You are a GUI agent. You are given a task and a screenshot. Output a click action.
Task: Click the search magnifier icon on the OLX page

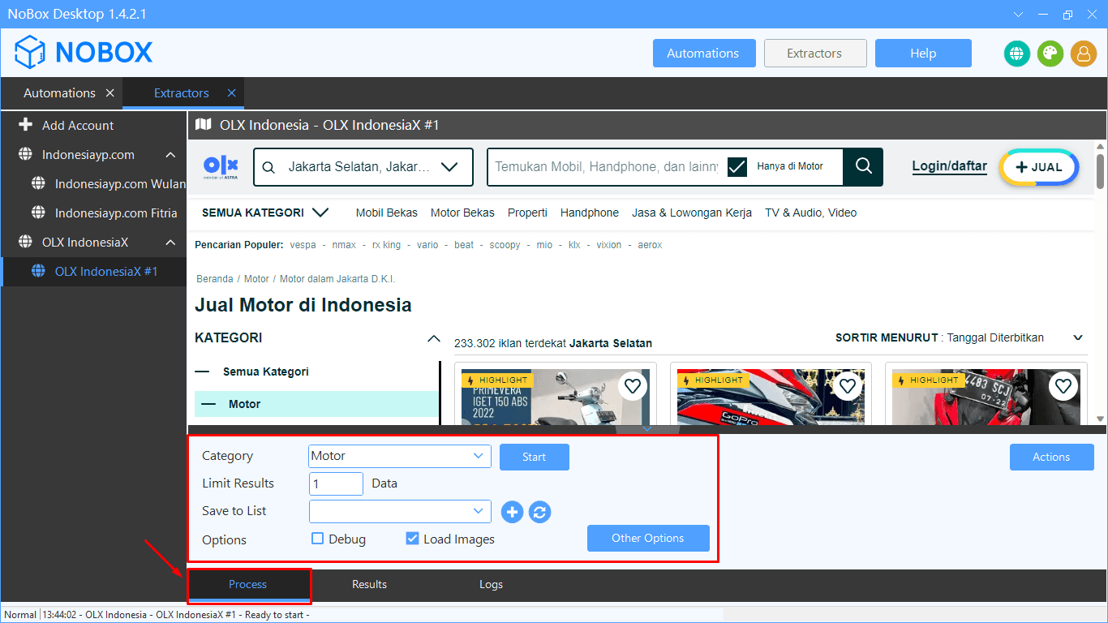coord(862,166)
